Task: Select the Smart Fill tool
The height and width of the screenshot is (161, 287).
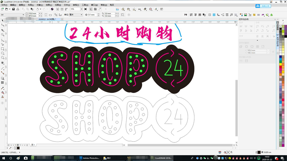Action: (x=2, y=97)
